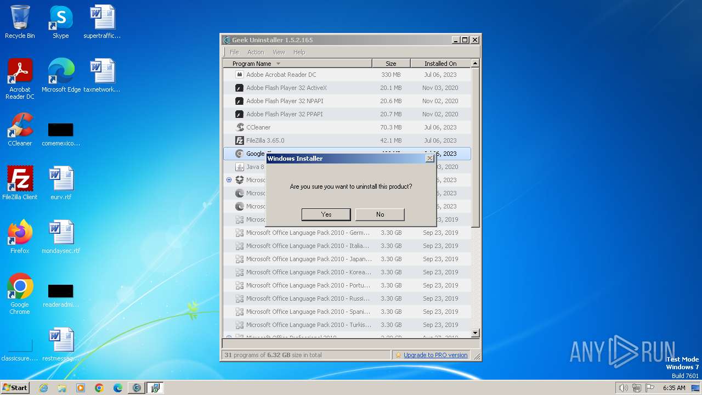Screen dimensions: 702x395
Task: Select comemexico file on desktop
Action: [x=61, y=134]
